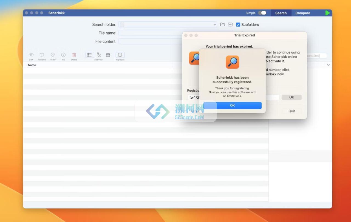Image resolution: width=351 pixels, height=222 pixels.
Task: Switch to the Compare tab
Action: tap(303, 13)
